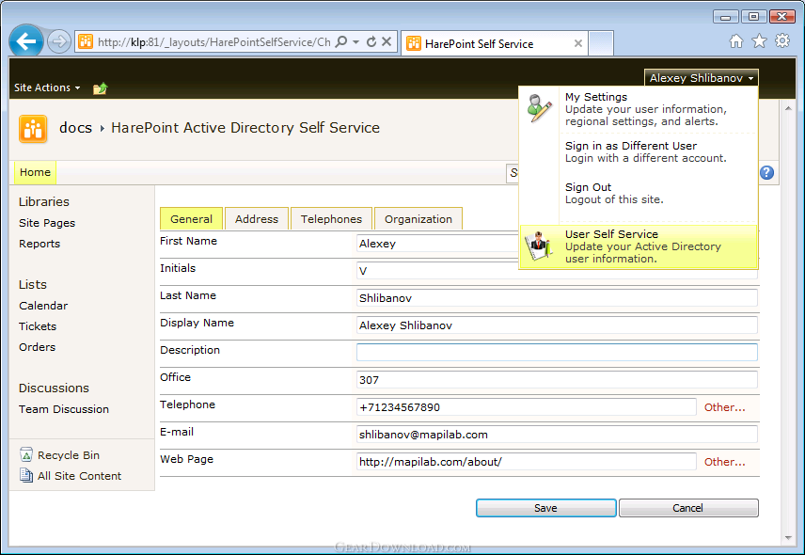Screen dimensions: 805x555
Task: Click into the Display Name field
Action: [557, 325]
